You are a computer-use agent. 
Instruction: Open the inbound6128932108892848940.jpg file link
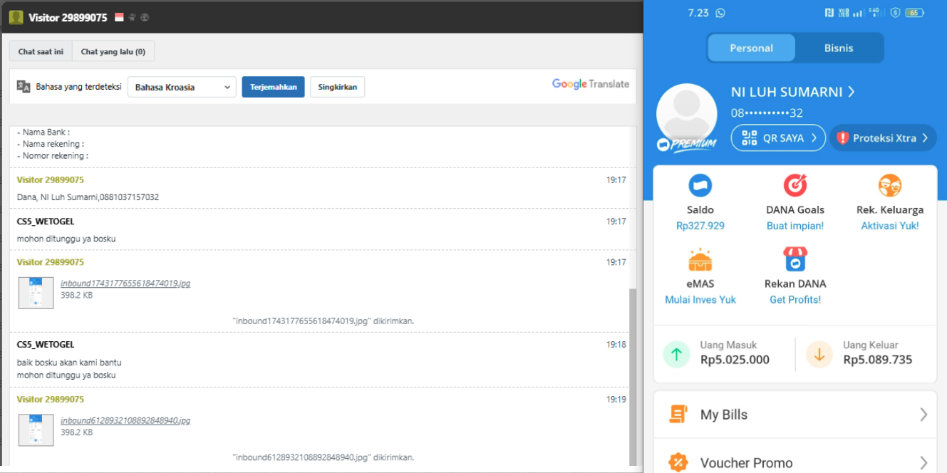pyautogui.click(x=125, y=420)
